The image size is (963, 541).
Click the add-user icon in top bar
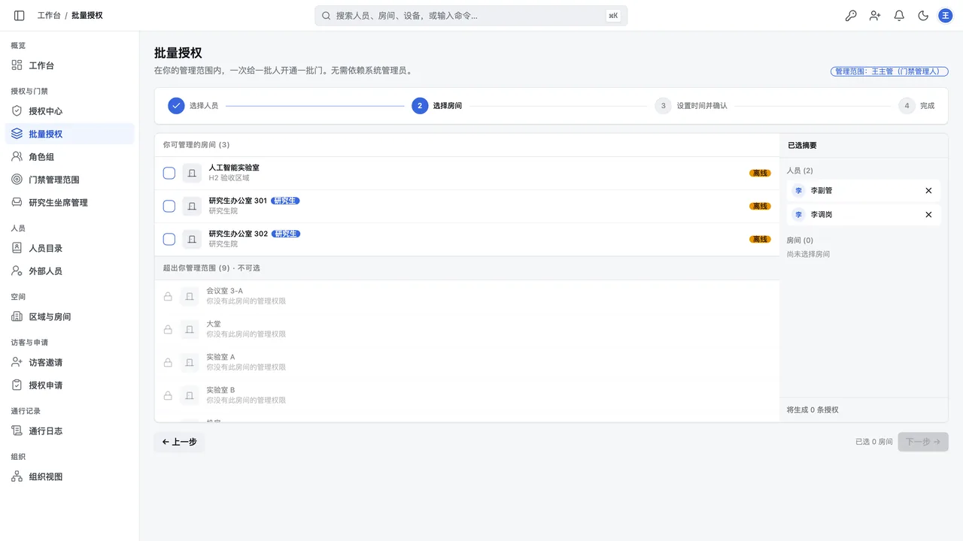[875, 15]
